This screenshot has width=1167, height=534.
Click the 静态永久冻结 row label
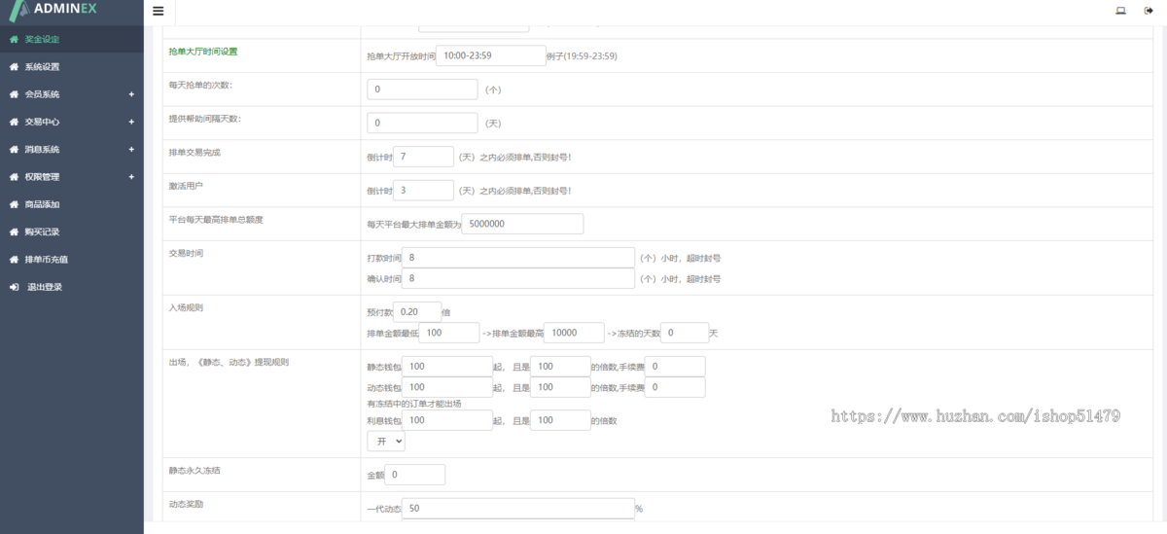(194, 471)
